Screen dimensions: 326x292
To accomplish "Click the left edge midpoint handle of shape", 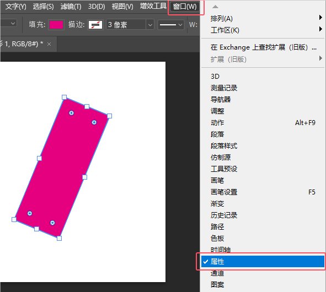I will (x=39, y=158).
